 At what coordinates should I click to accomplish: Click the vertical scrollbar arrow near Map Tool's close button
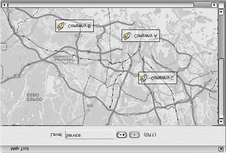[221, 122]
